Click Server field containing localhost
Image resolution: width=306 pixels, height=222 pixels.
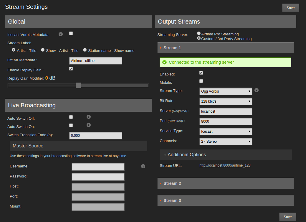[226, 111]
